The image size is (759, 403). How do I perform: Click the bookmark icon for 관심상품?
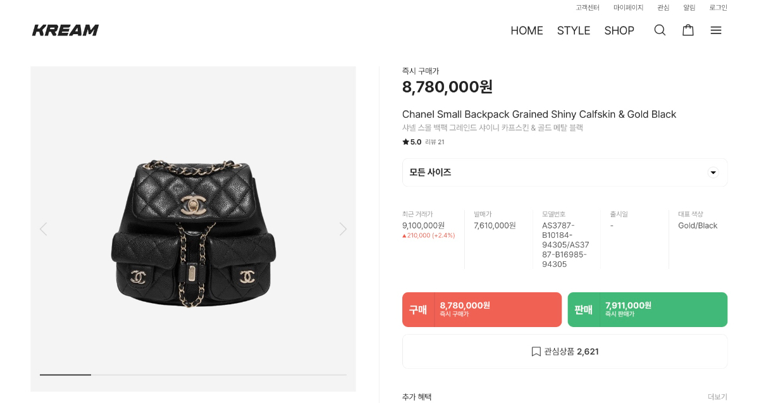click(536, 352)
